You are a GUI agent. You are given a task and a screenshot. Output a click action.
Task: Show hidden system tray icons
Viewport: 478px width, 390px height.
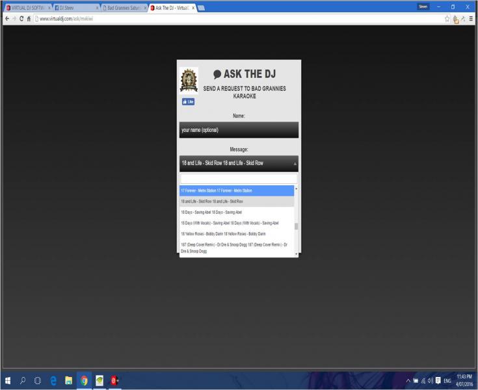(x=408, y=380)
